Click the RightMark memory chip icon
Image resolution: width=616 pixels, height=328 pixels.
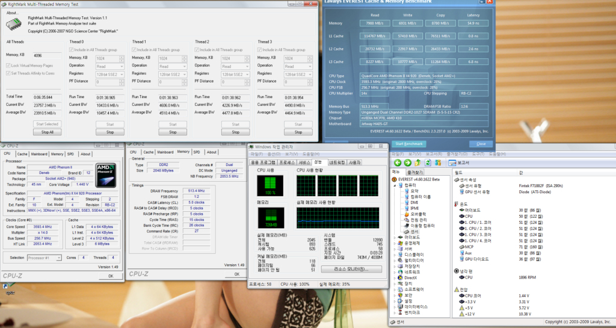[13, 24]
